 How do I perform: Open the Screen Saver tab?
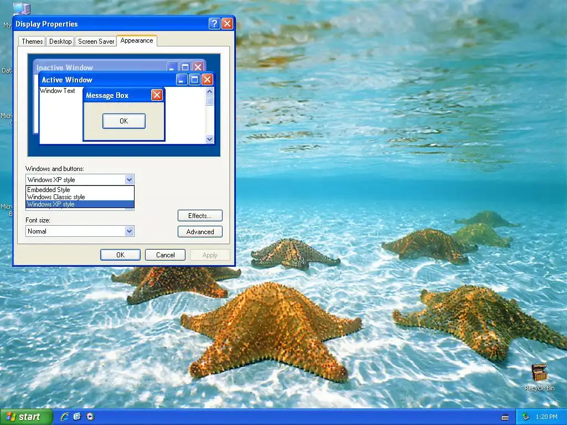tap(96, 41)
